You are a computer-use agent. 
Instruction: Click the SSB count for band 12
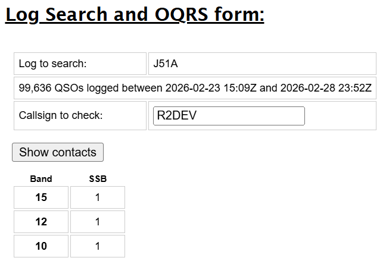point(98,222)
